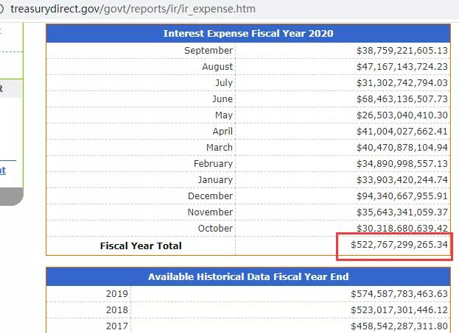Click the August month row label
Screen dimensions: 459x333
[x=217, y=67]
